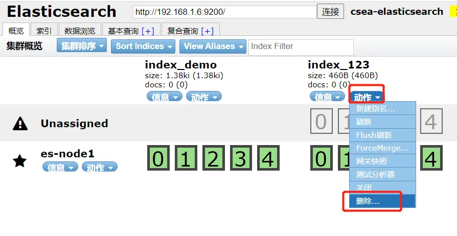Switch to the 索引 tab

click(44, 30)
